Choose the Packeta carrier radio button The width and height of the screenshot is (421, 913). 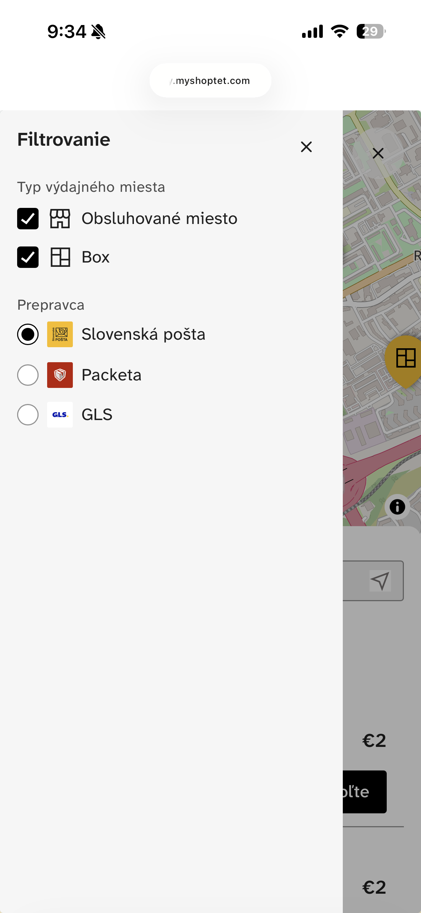point(28,375)
